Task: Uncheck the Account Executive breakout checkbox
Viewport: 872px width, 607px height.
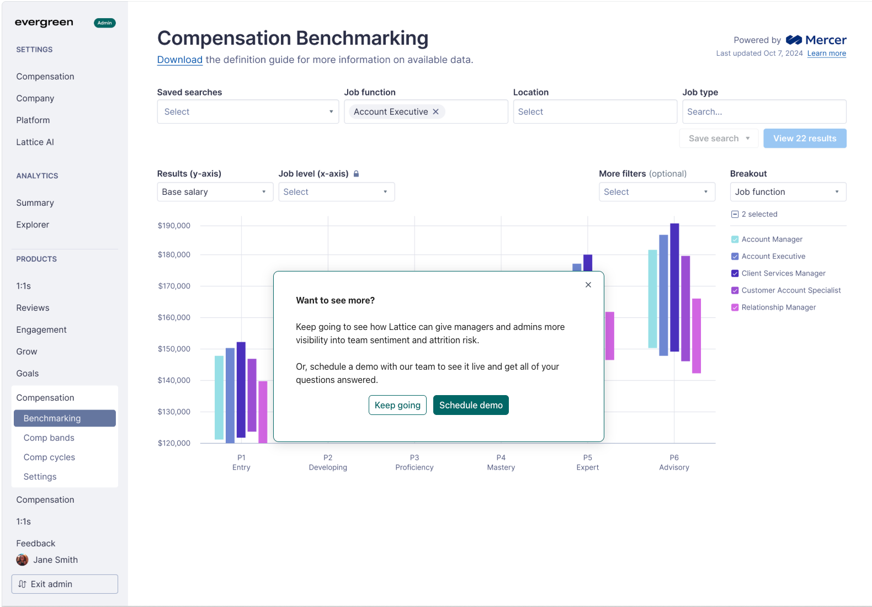Action: 735,257
